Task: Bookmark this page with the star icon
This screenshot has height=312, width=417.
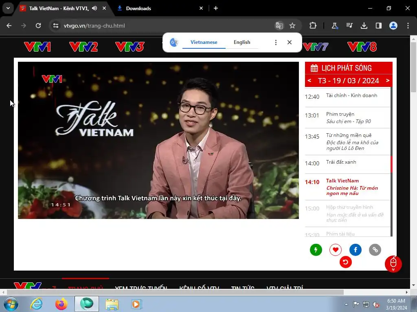Action: tap(292, 26)
